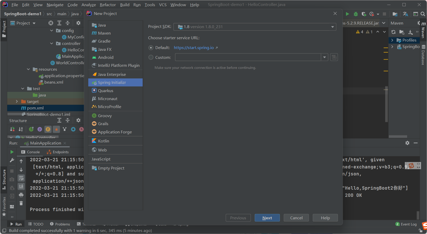Viewport: 427px width, 234px height.
Task: Collapse all in Project panel toolbar
Action: tap(68, 23)
